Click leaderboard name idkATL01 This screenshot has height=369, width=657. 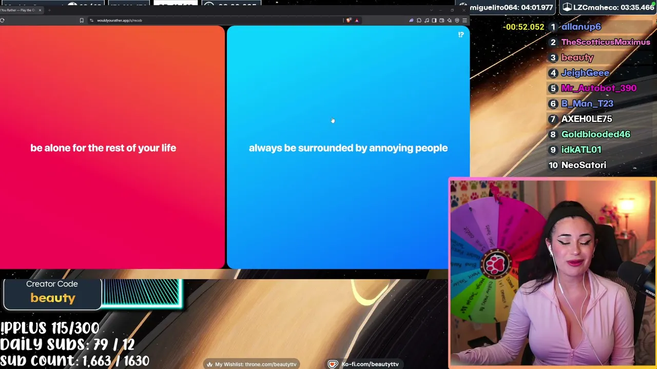(581, 150)
